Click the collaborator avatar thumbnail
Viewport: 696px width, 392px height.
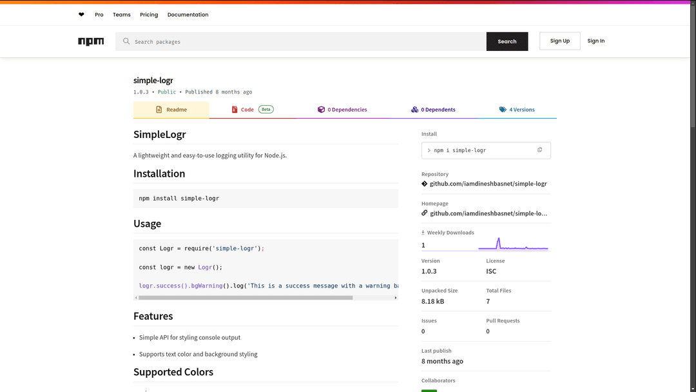(429, 389)
